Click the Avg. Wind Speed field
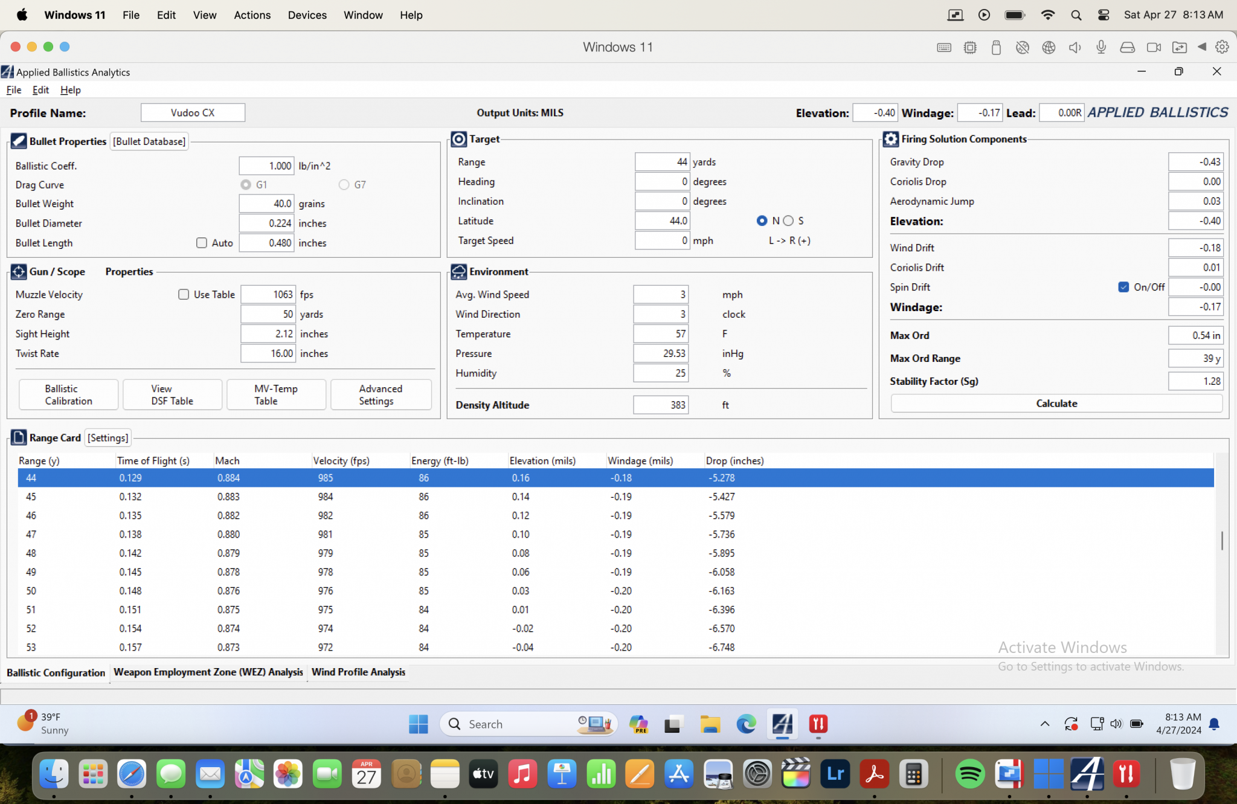Viewport: 1237px width, 804px height. 661,294
